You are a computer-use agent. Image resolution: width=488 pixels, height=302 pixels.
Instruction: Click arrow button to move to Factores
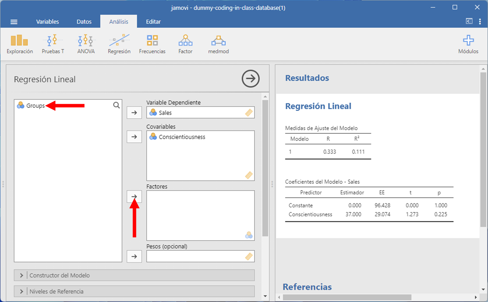point(134,196)
